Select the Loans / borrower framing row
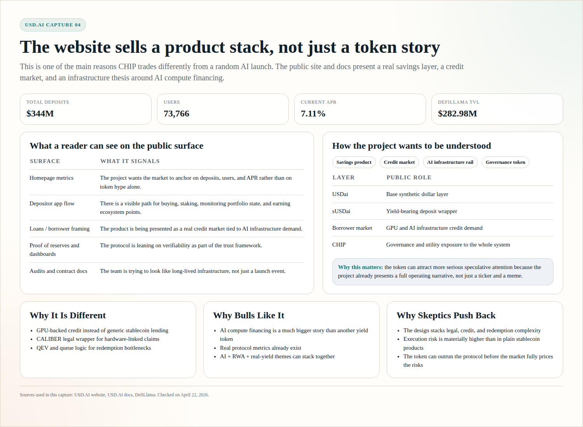This screenshot has height=427, width=583. pyautogui.click(x=167, y=229)
